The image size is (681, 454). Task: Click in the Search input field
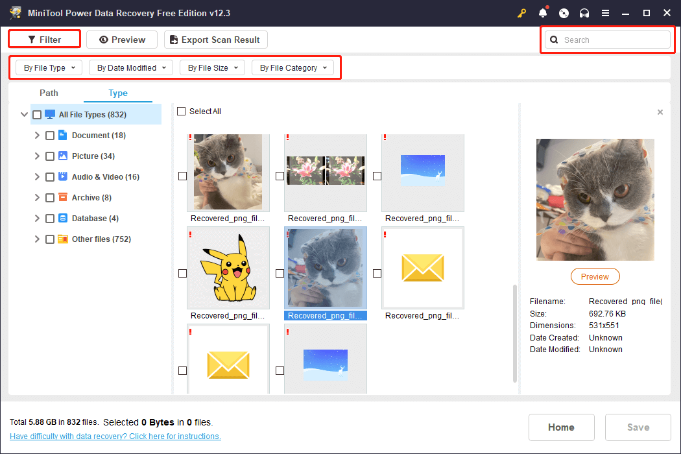click(x=607, y=40)
